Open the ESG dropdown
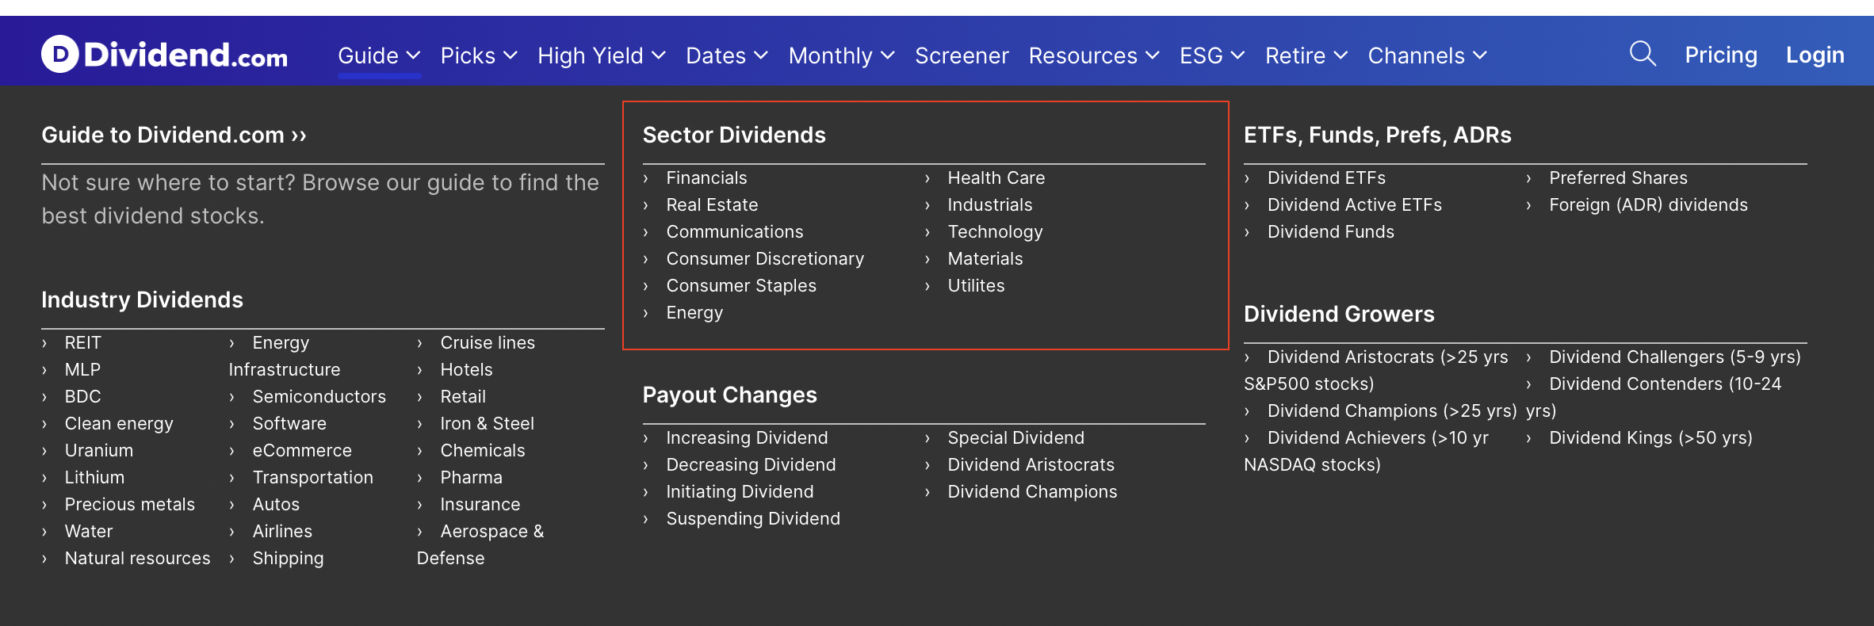The width and height of the screenshot is (1874, 626). tap(1212, 55)
